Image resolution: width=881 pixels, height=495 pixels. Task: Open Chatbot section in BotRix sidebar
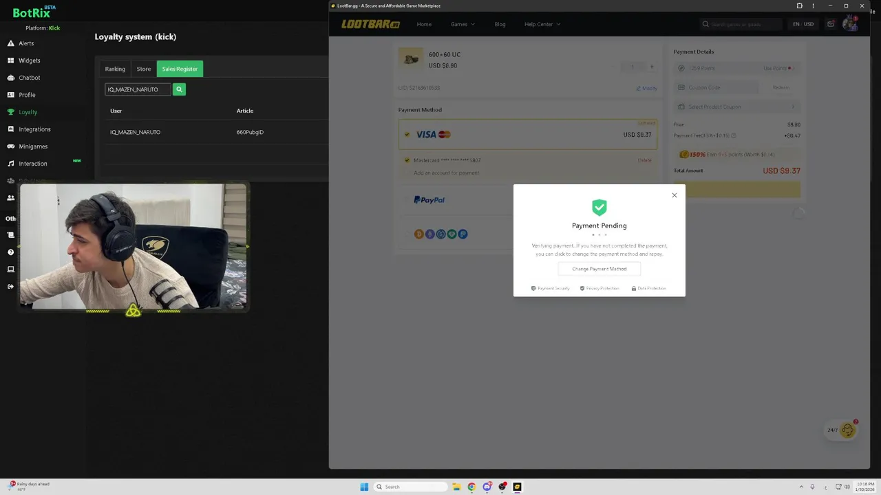click(x=23, y=78)
